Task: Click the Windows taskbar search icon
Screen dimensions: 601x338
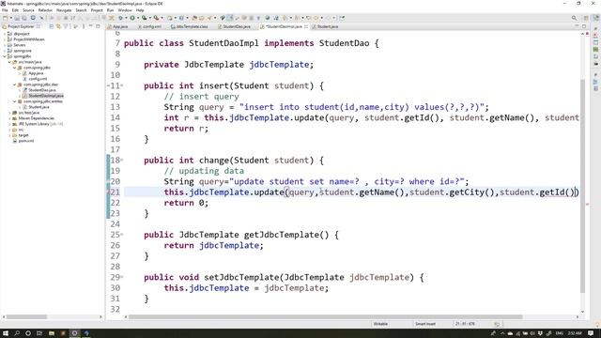Action: (17, 333)
